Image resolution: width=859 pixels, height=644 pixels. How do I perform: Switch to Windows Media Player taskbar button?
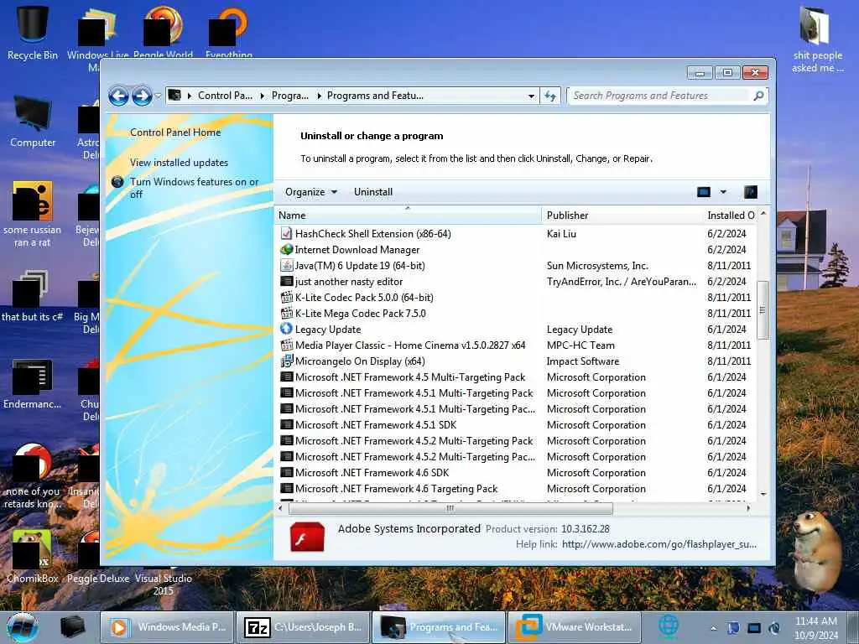[x=168, y=627]
